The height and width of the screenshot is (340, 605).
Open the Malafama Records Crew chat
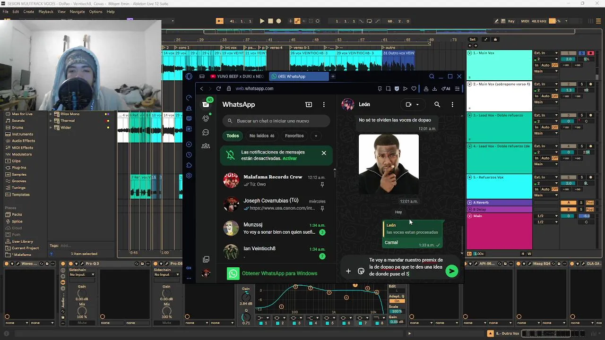(x=276, y=180)
